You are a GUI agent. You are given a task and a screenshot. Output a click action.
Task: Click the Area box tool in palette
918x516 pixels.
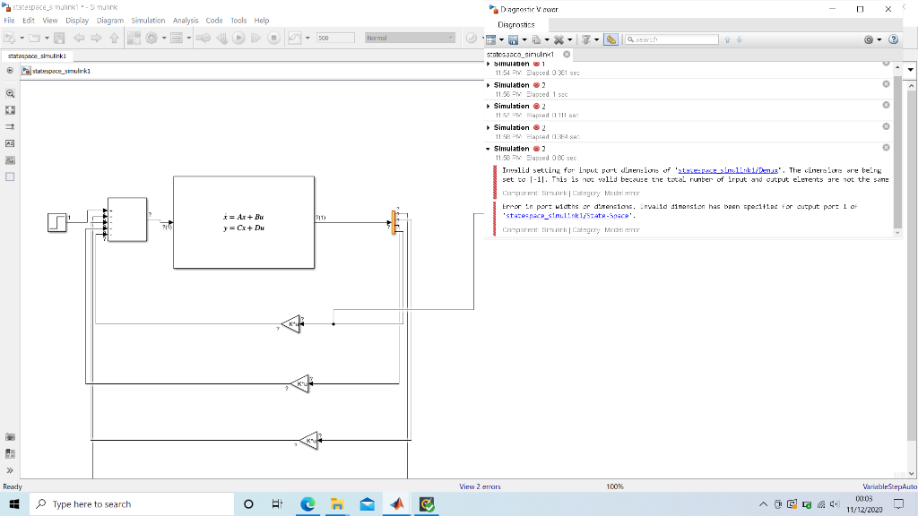[10, 176]
